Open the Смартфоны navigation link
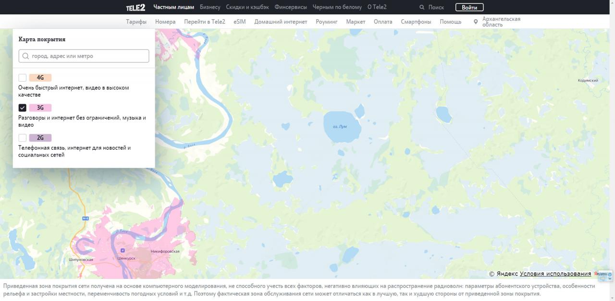The image size is (615, 301). coord(416,22)
